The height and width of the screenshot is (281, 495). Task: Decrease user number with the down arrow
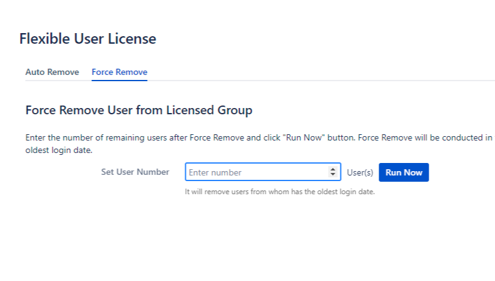pyautogui.click(x=332, y=175)
